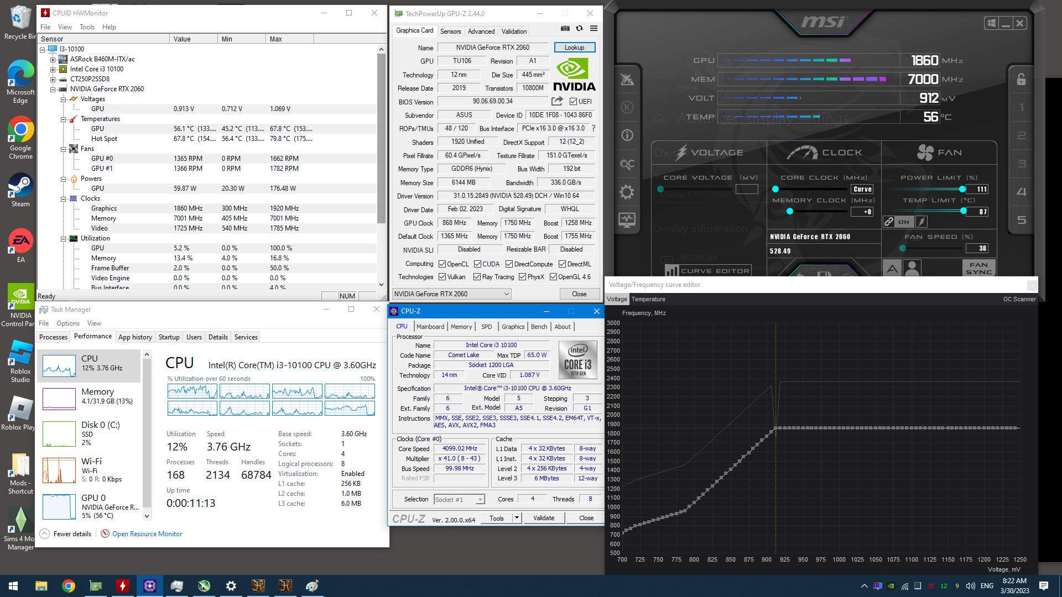Switch to Advanced tab in GPU-Z
The width and height of the screenshot is (1062, 597).
coord(481,32)
